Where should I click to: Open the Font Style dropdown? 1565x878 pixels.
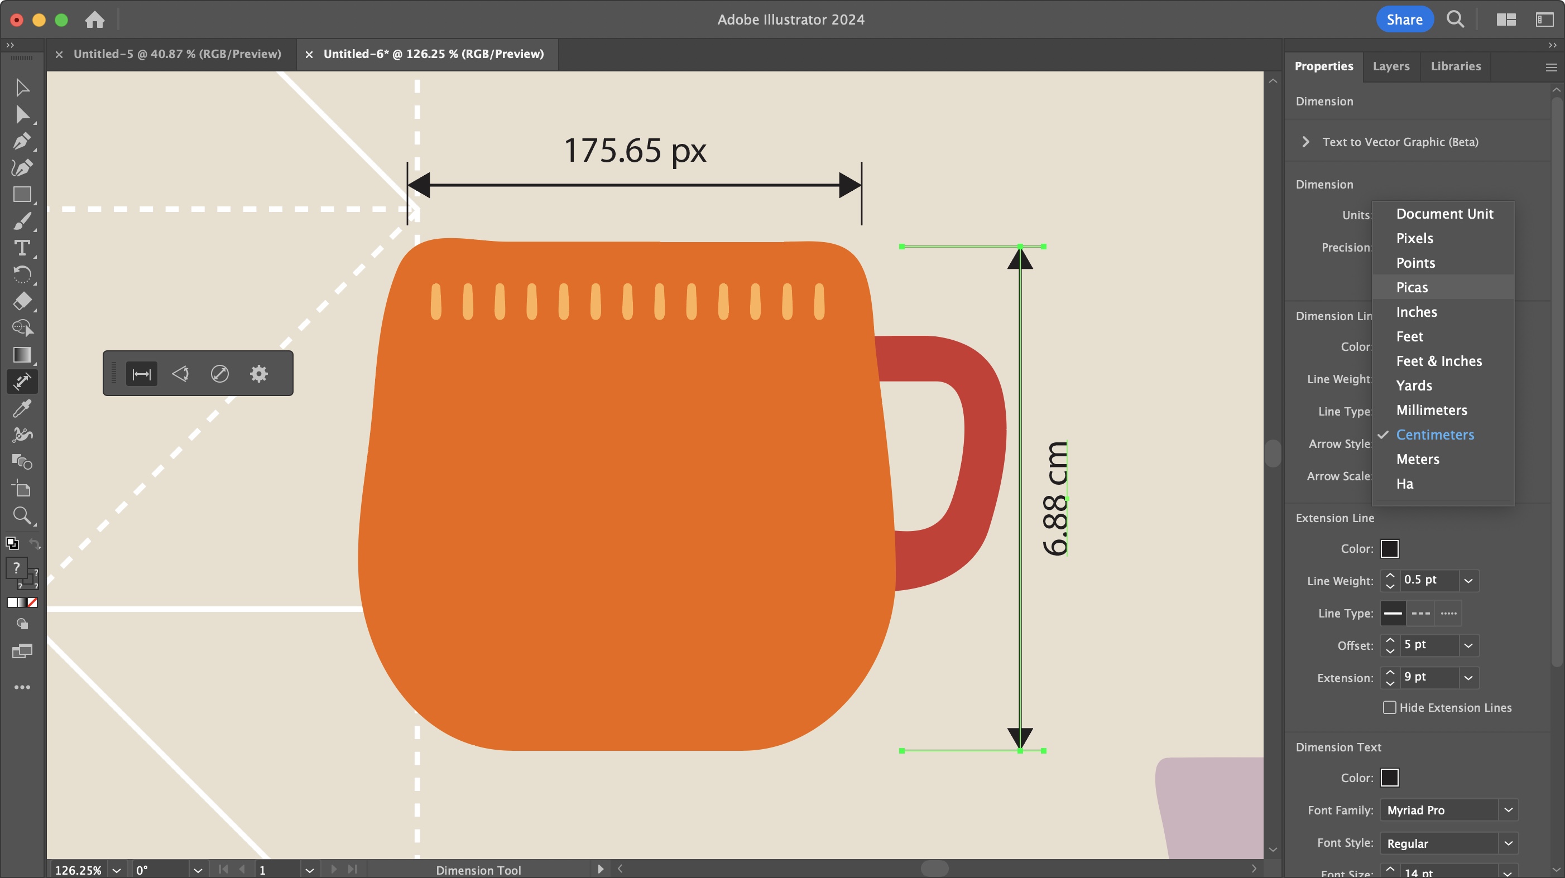[x=1509, y=843]
